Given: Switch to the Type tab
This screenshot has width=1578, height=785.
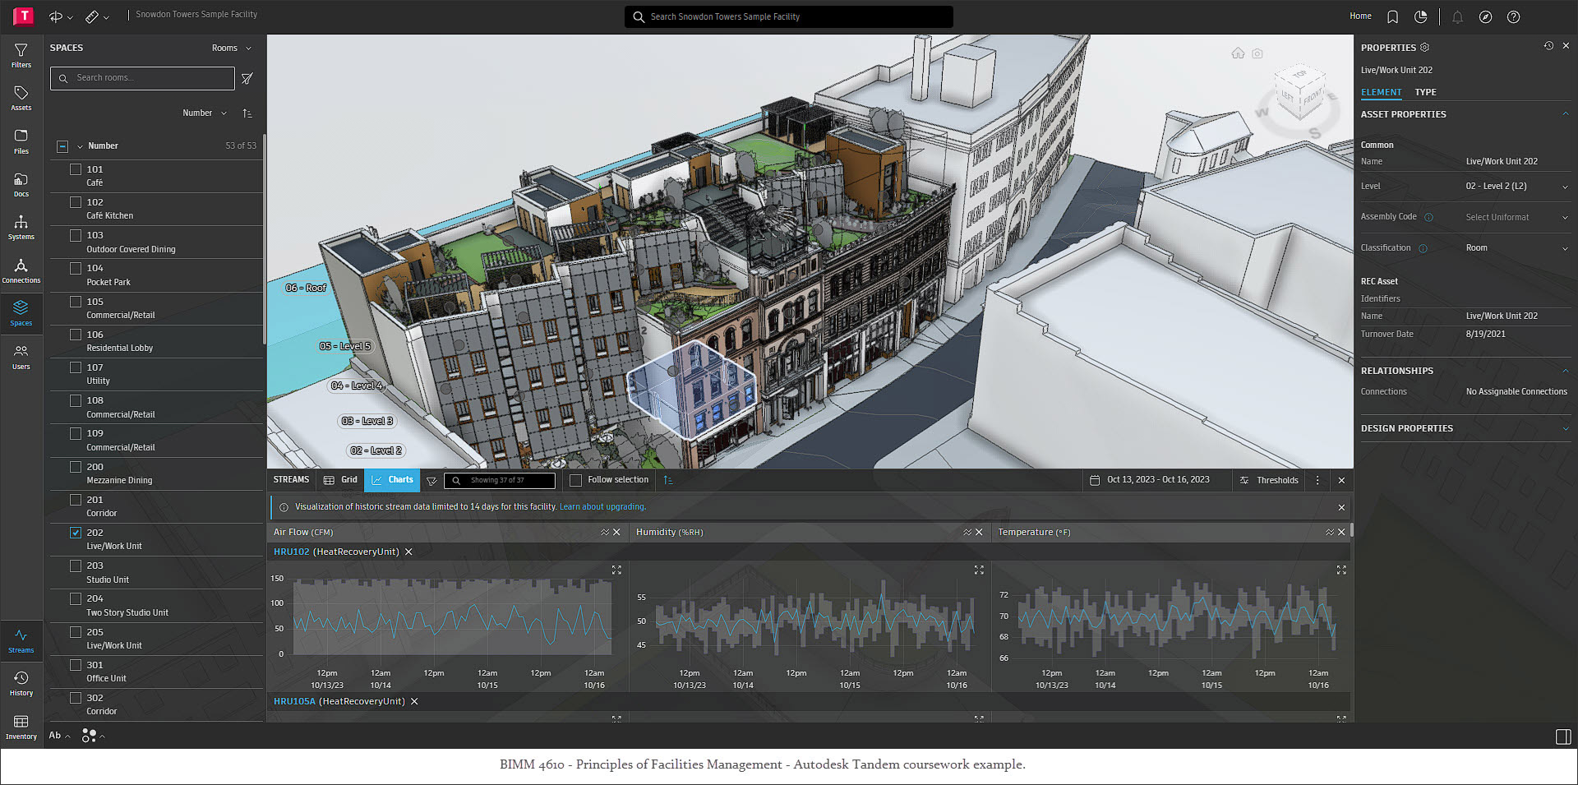Looking at the screenshot, I should (1425, 92).
